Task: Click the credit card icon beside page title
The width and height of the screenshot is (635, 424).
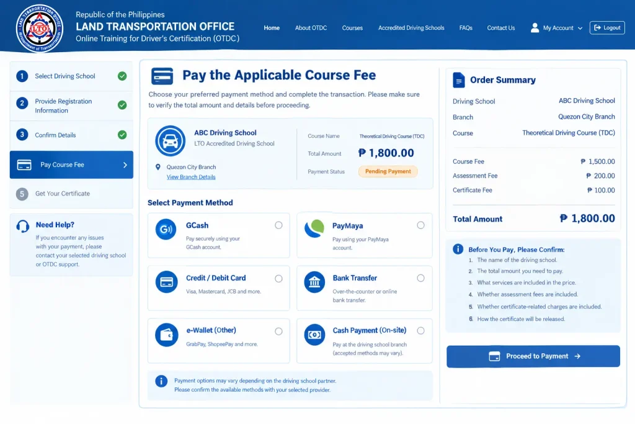Action: pyautogui.click(x=162, y=76)
